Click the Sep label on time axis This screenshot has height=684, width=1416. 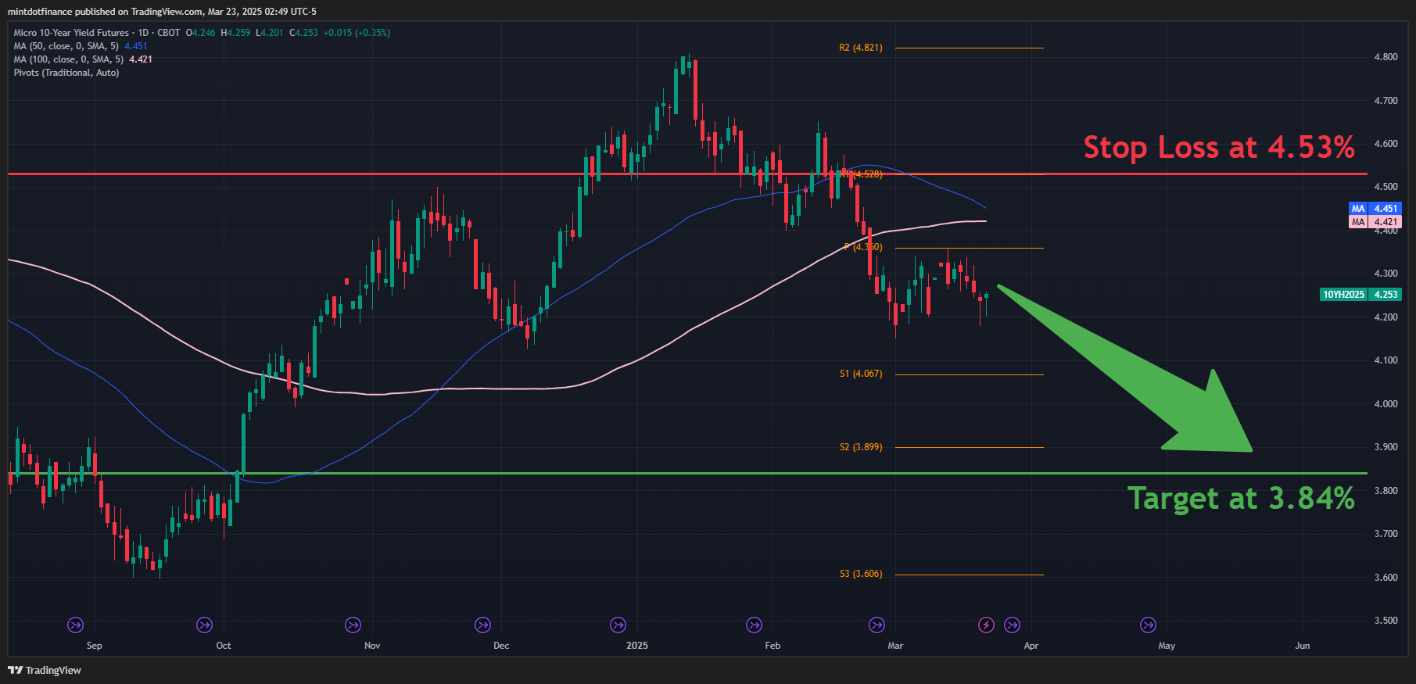94,646
